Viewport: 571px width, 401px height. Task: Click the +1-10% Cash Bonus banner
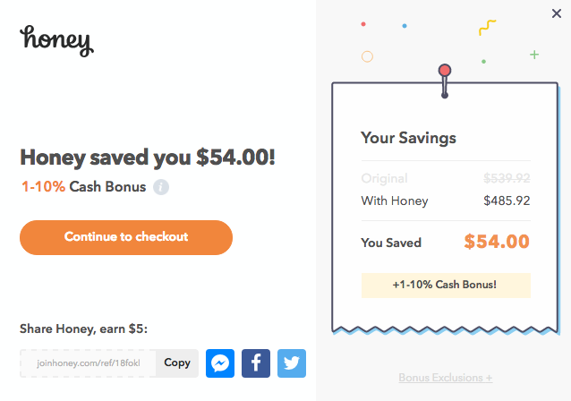tap(446, 286)
